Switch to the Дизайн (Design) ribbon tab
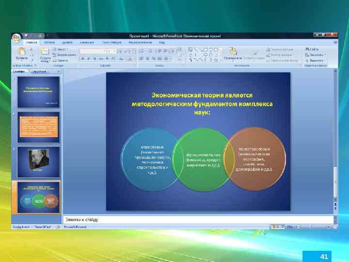Screen dimensions: 349x262 point(67,42)
